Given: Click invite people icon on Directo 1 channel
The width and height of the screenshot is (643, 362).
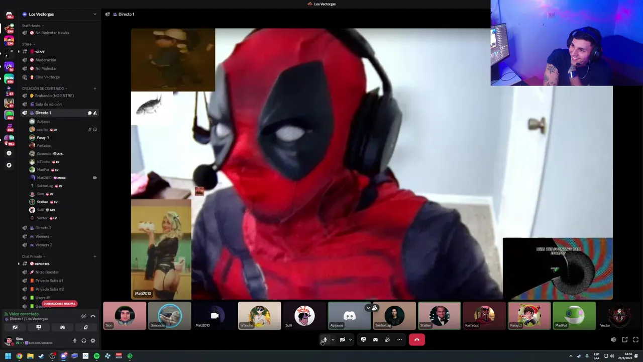Looking at the screenshot, I should 95,113.
